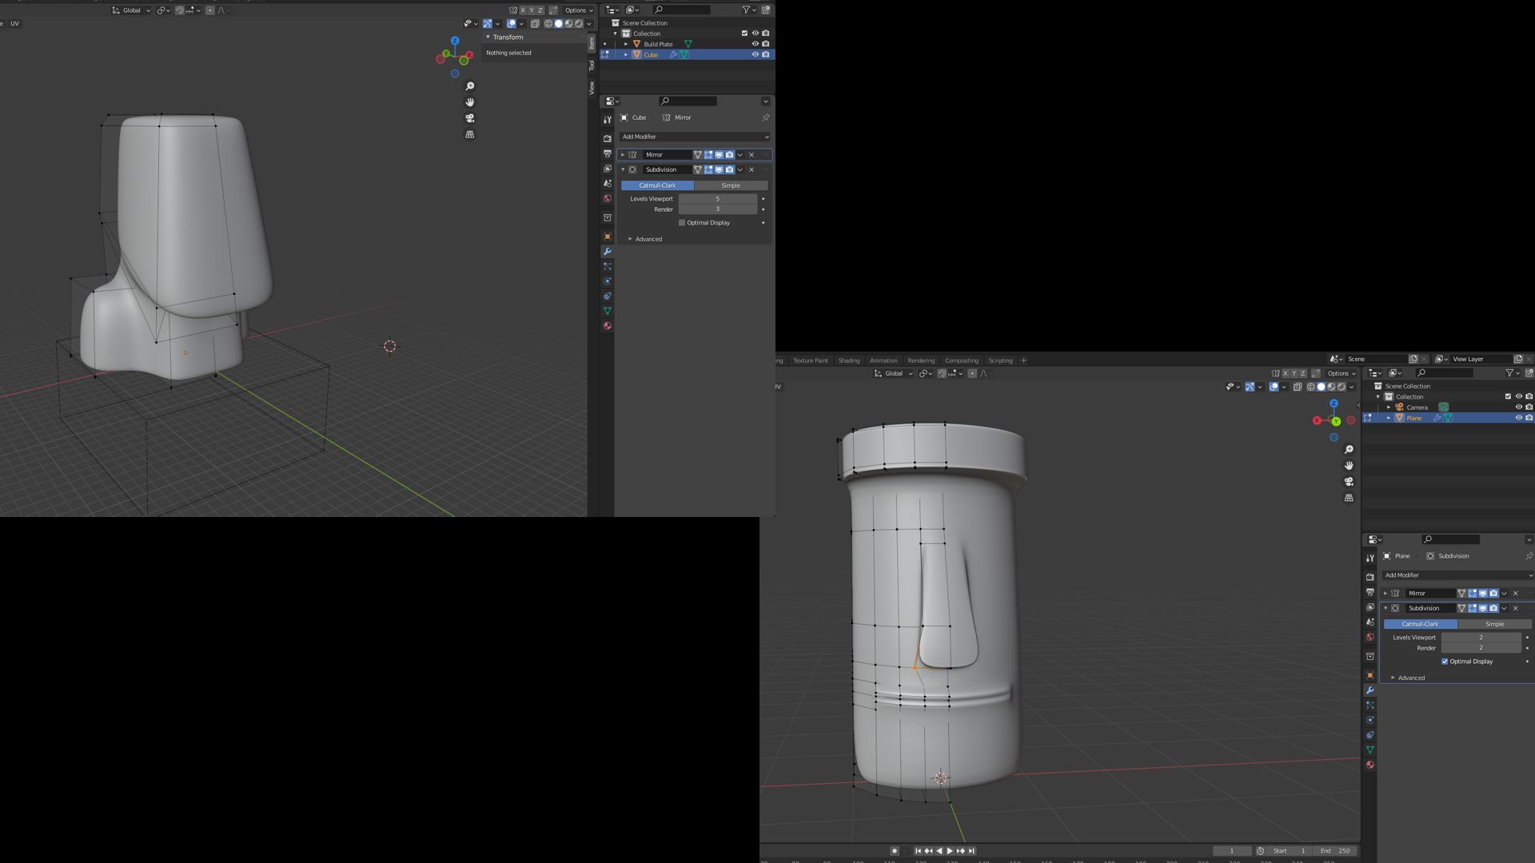1535x863 pixels.
Task: Select Simple subdivision type in Cube window
Action: click(x=731, y=185)
